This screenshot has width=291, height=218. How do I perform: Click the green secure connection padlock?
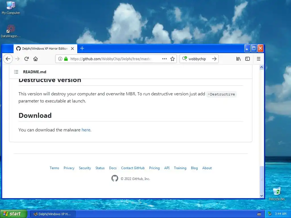(66, 59)
